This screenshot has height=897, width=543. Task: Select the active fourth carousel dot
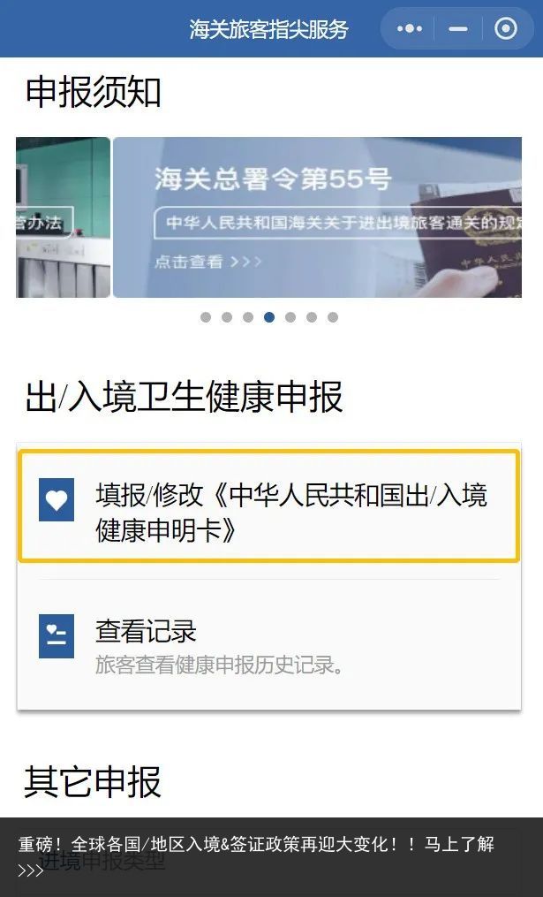(269, 317)
